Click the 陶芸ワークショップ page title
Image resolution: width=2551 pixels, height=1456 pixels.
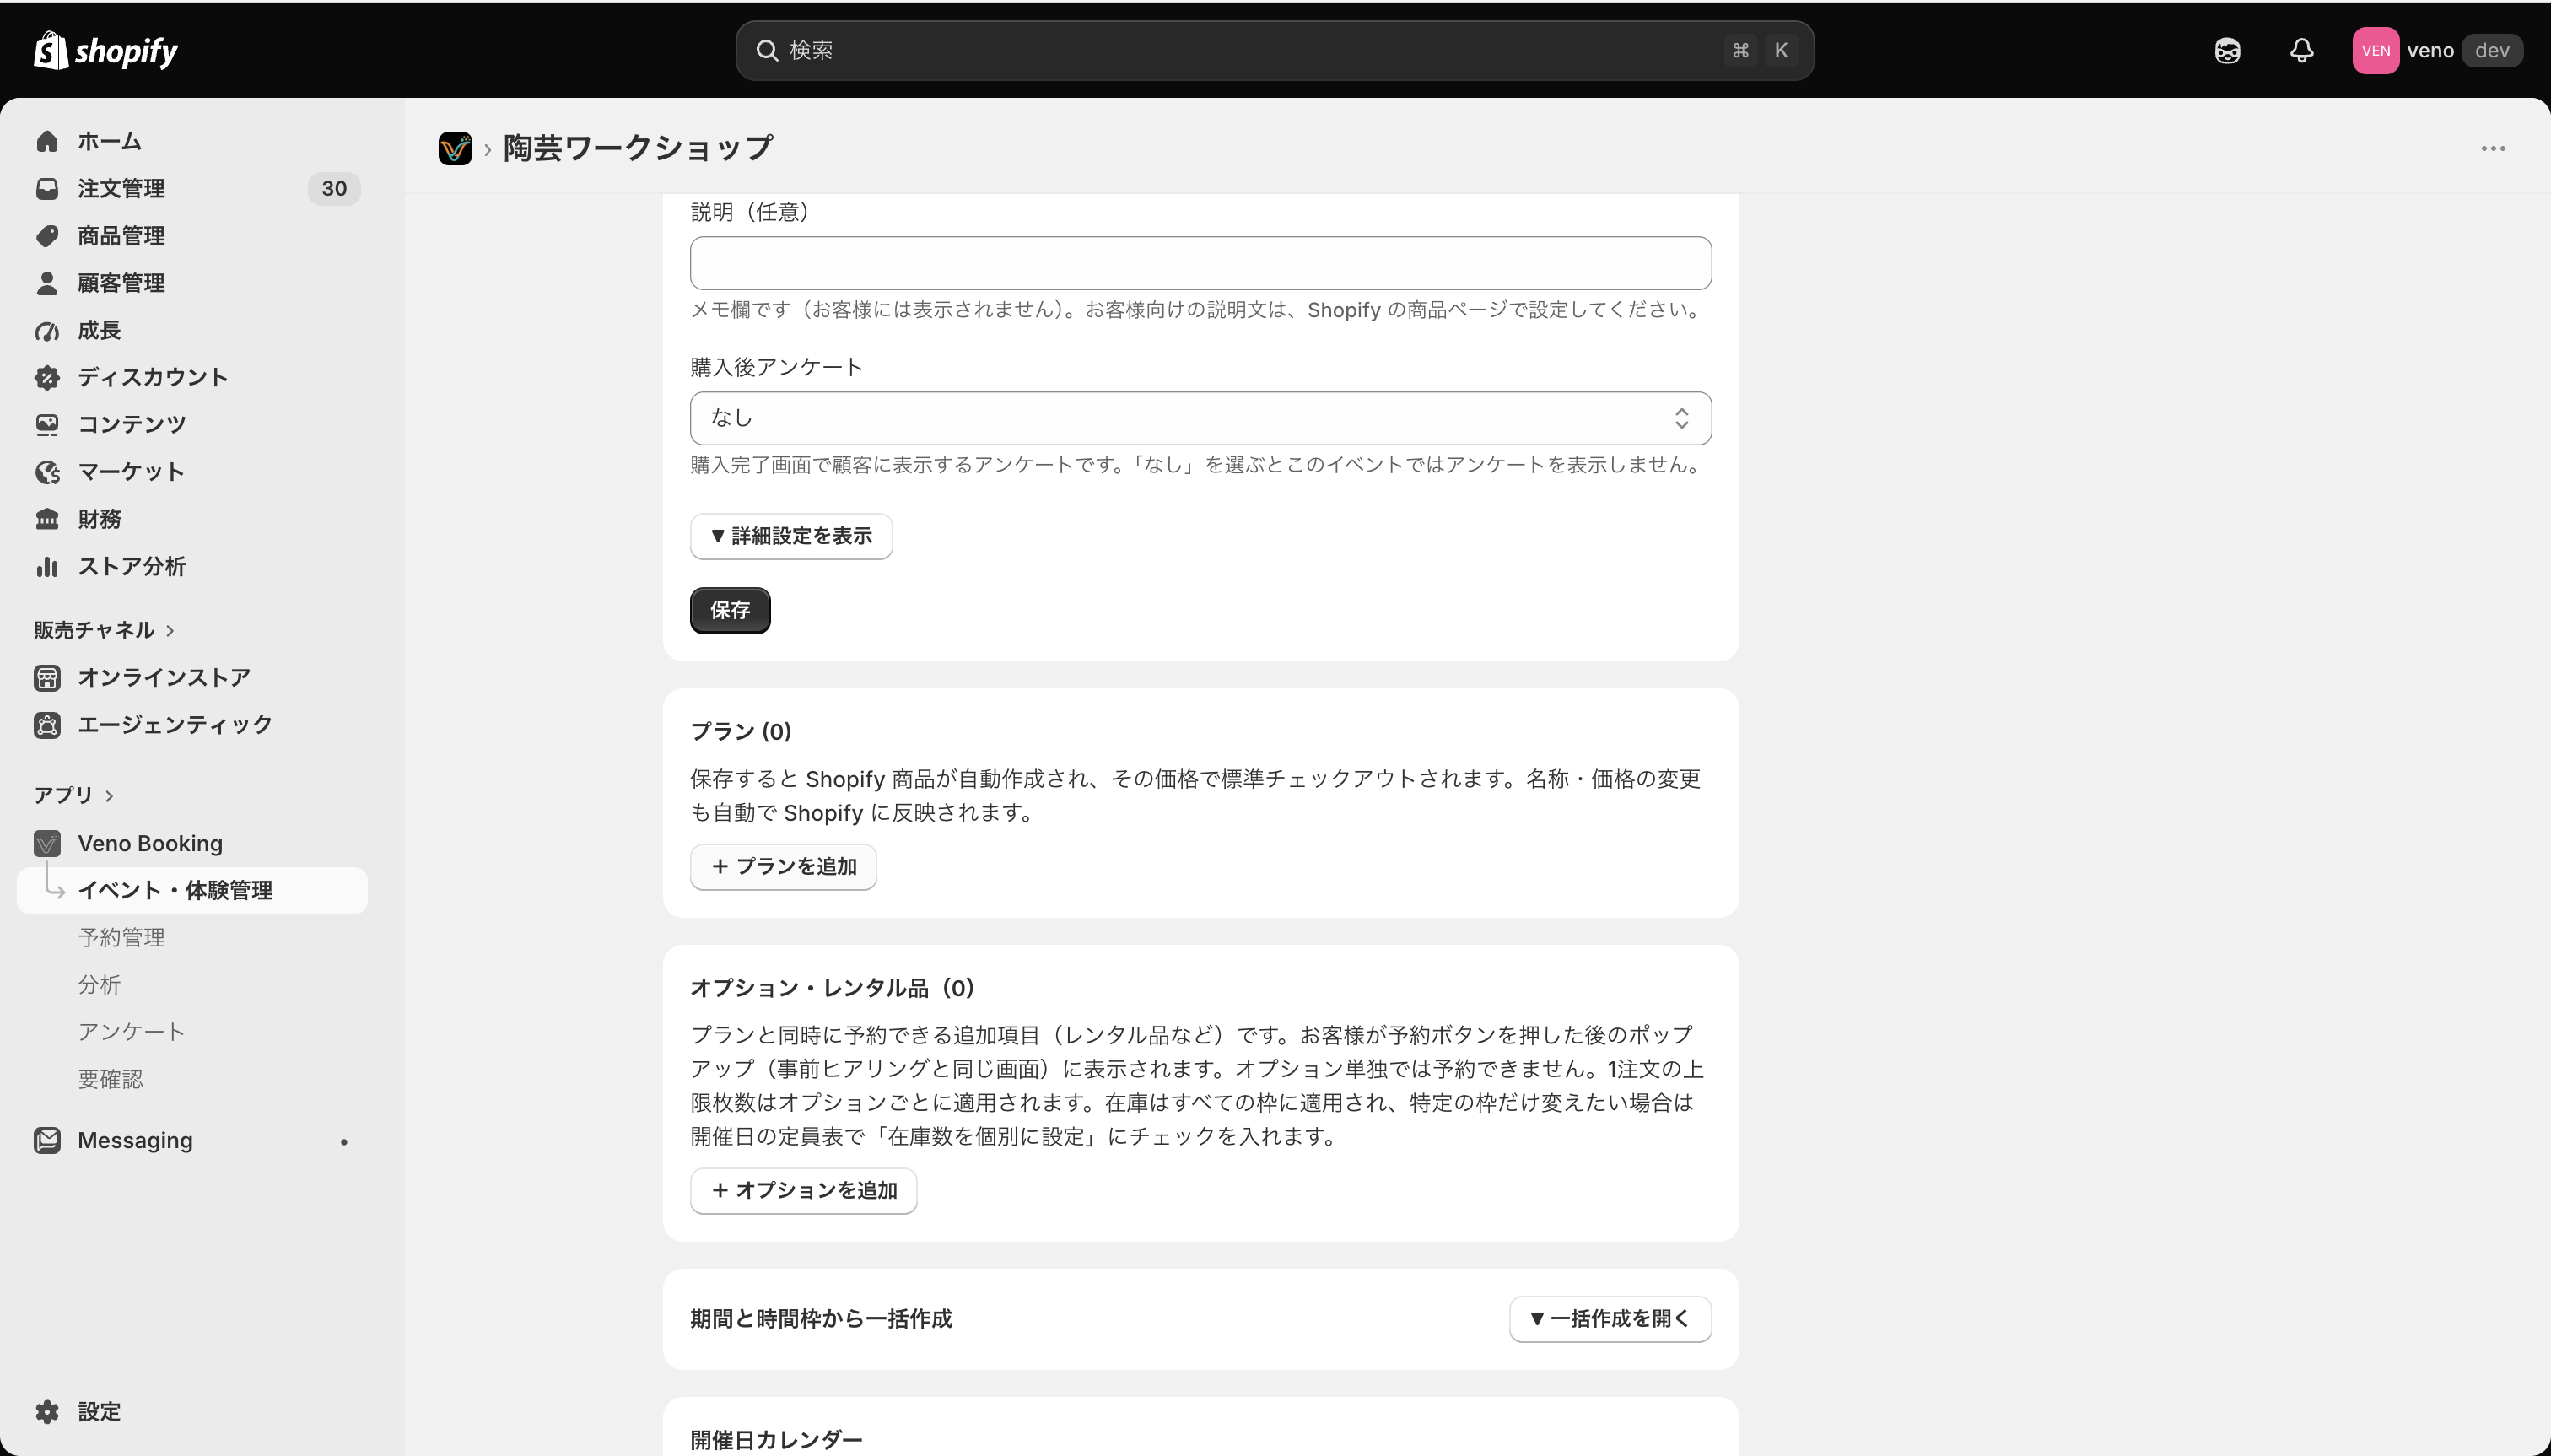[637, 148]
